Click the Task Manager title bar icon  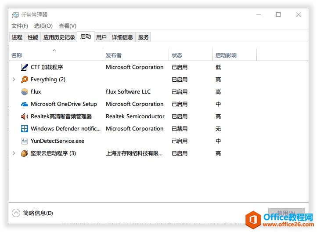tap(15, 15)
